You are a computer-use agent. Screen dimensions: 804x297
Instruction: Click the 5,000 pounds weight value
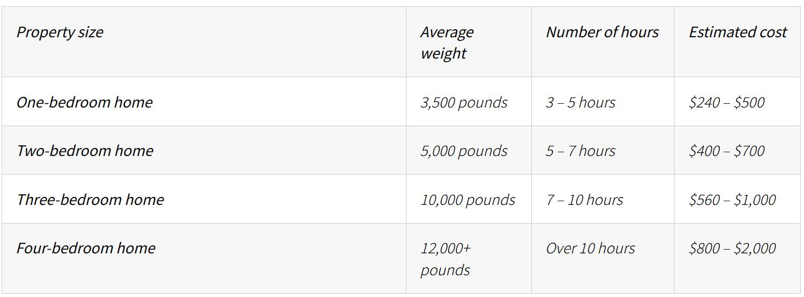point(464,151)
